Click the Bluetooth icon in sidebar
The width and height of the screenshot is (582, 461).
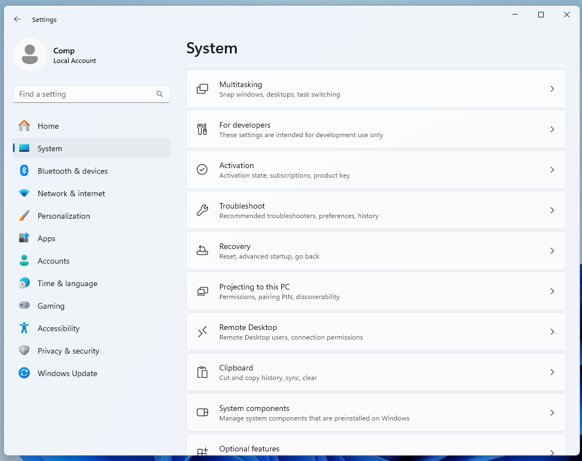pyautogui.click(x=24, y=171)
